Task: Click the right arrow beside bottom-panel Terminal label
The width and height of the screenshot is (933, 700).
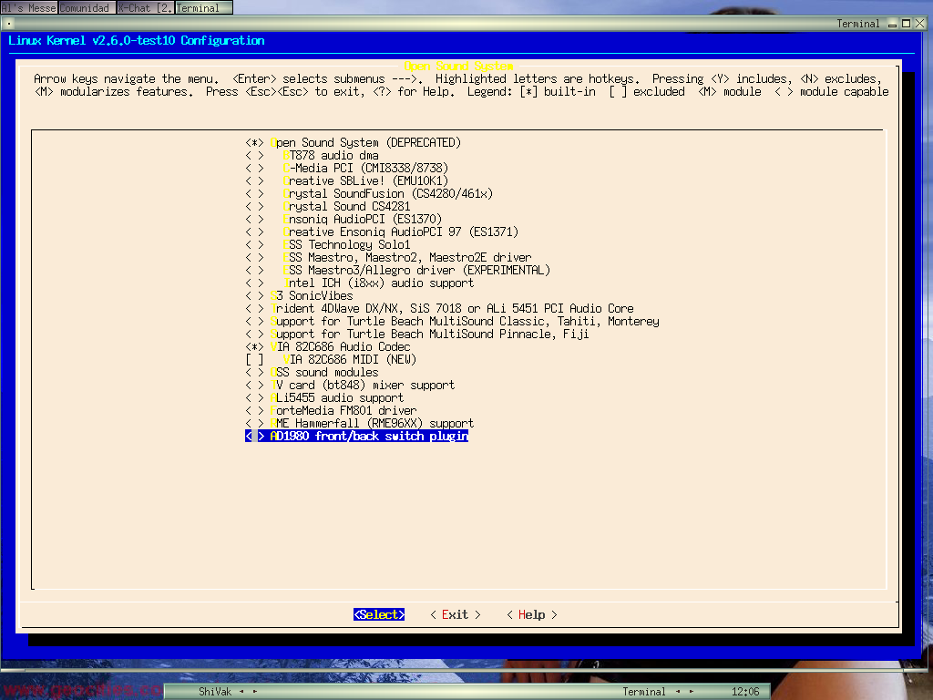Action: [x=691, y=692]
